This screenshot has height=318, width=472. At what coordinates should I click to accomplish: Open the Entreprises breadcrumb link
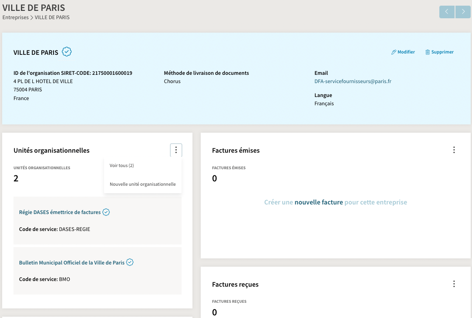point(16,17)
